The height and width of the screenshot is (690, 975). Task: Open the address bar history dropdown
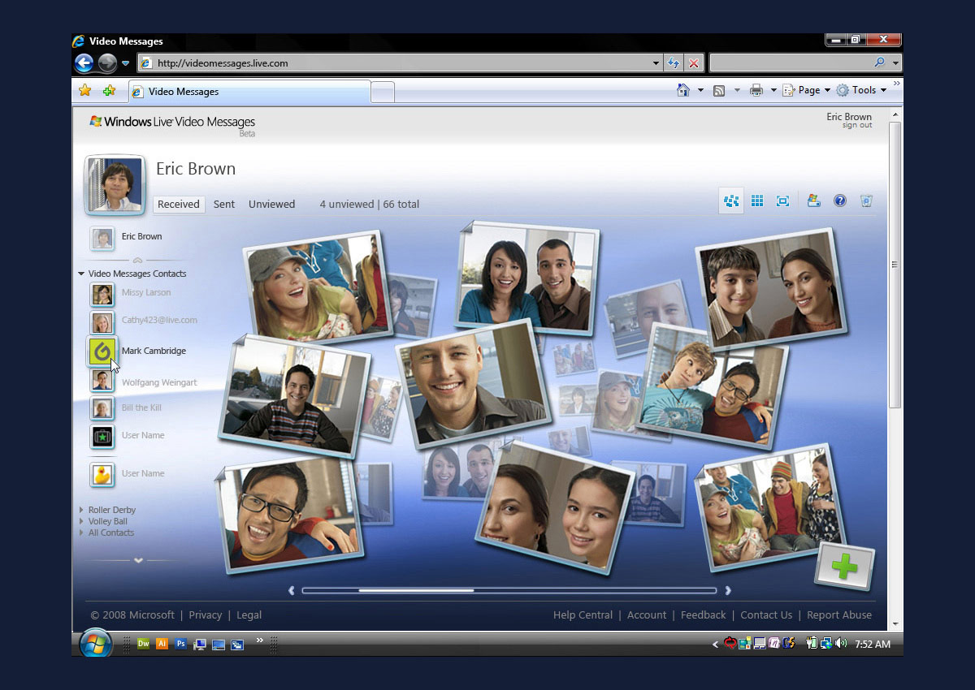click(x=656, y=63)
